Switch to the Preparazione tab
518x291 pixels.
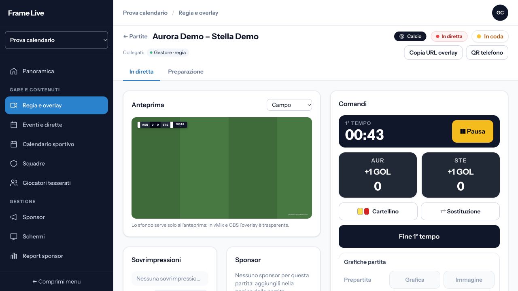coord(186,72)
